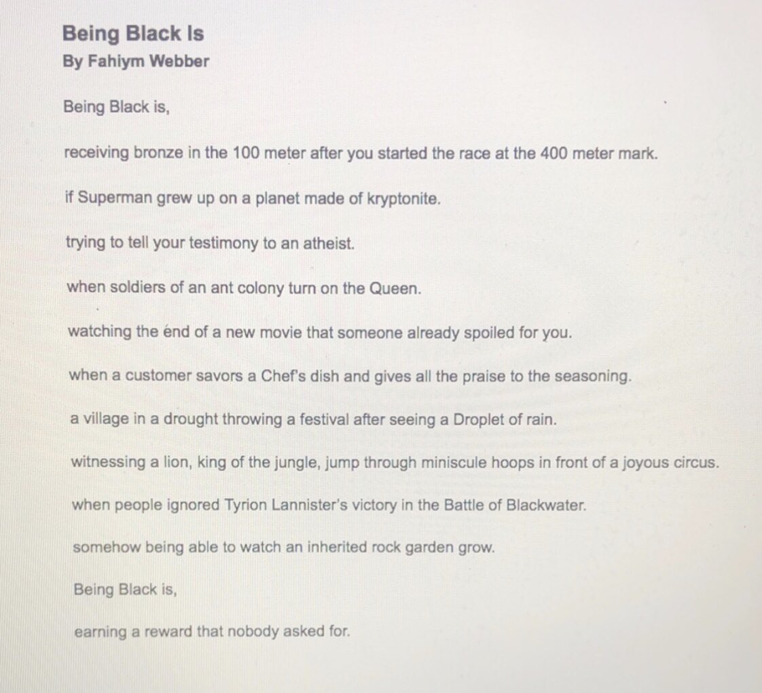Click the word 'Droplet' in drought line
Image resolution: width=762 pixels, height=693 pixels.
479,420
